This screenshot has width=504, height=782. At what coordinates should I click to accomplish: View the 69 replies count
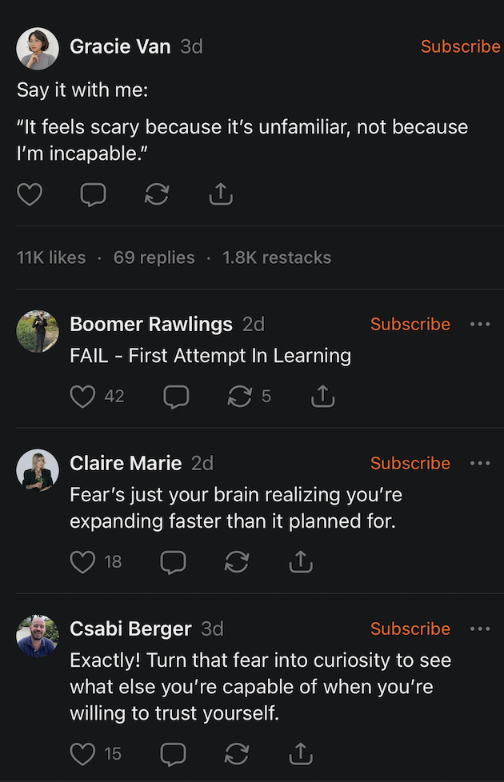[154, 257]
